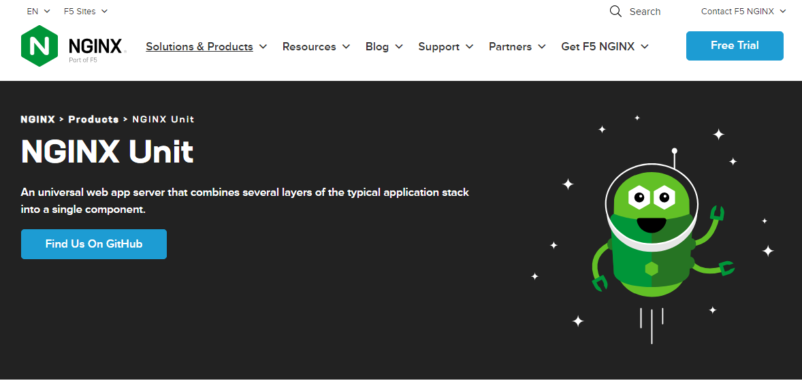This screenshot has height=385, width=802.
Task: Open the Partners menu
Action: 517,47
